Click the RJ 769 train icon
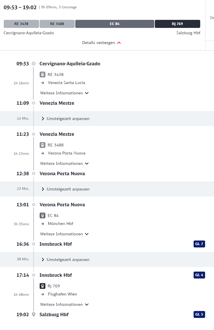The image size is (214, 330). [x=43, y=286]
